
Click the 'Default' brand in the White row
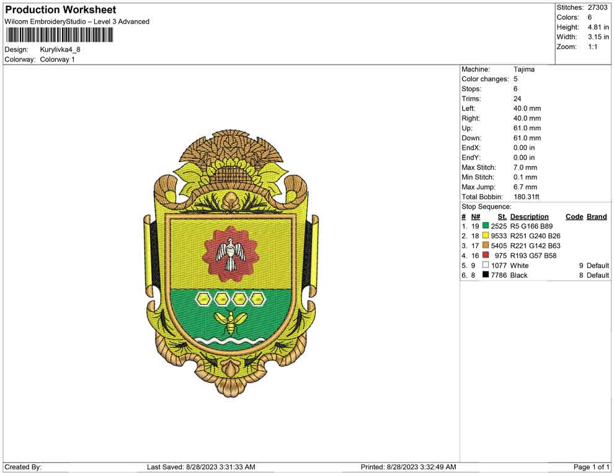pos(597,265)
